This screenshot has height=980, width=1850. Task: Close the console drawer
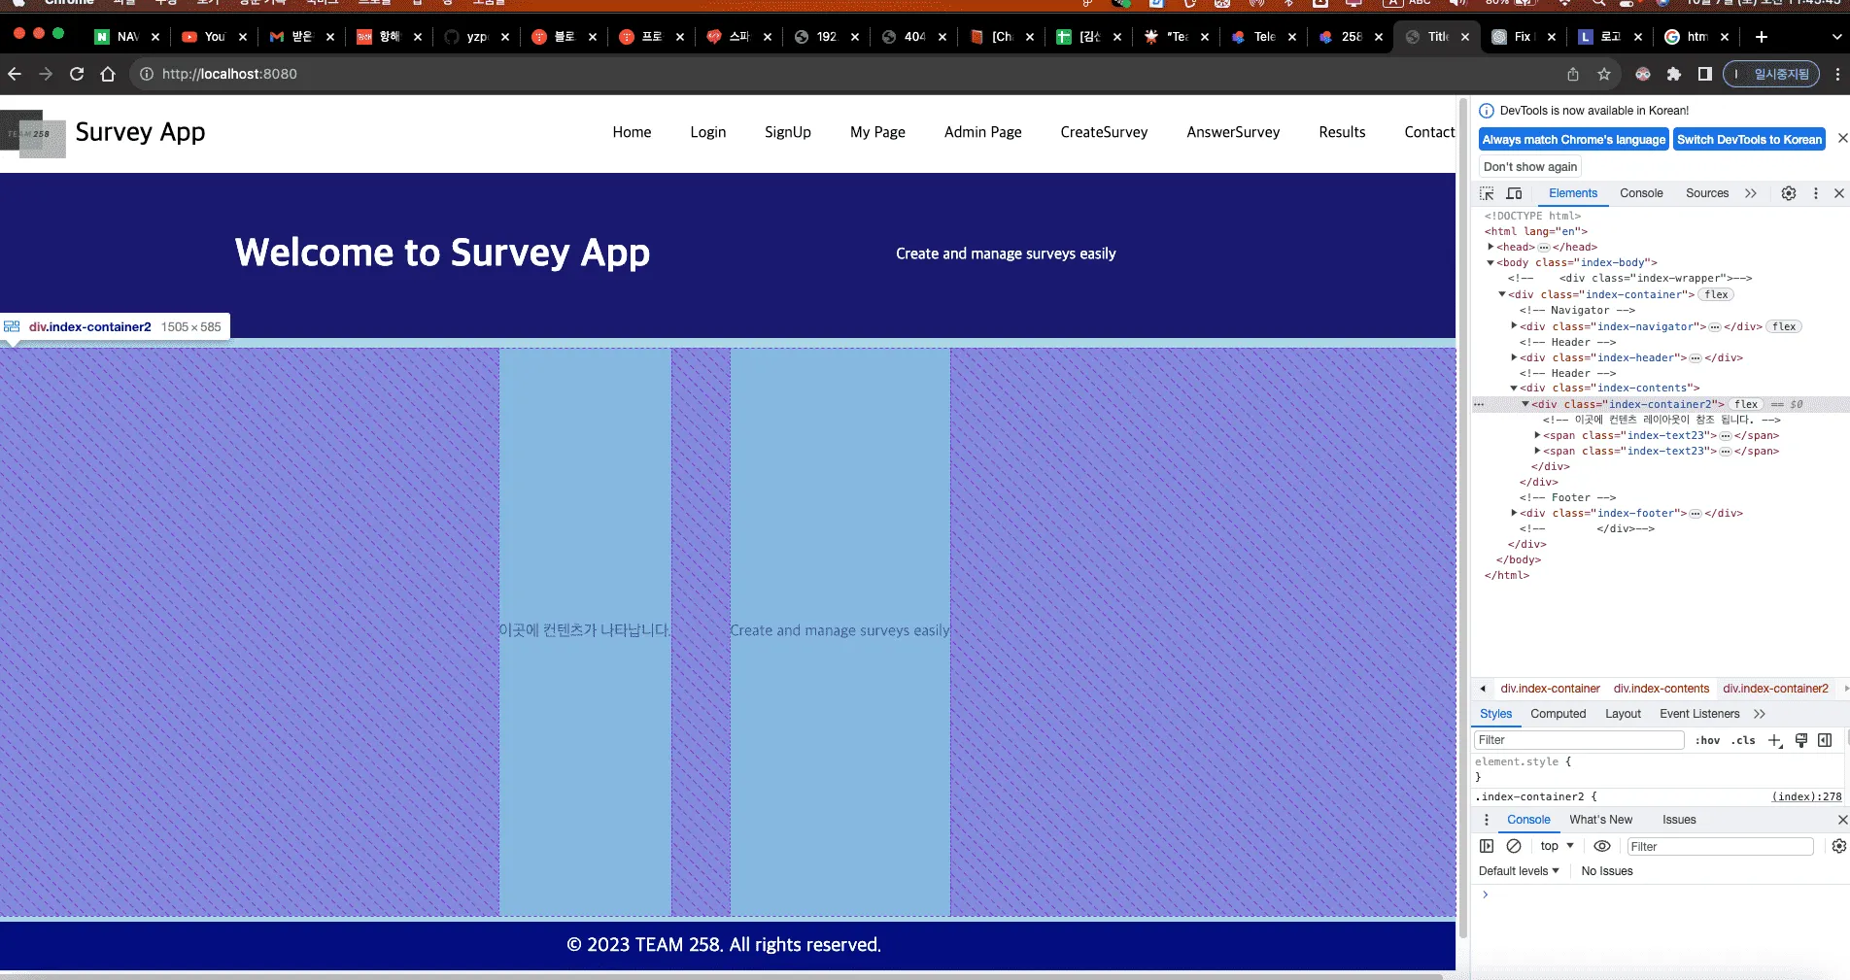(x=1842, y=820)
